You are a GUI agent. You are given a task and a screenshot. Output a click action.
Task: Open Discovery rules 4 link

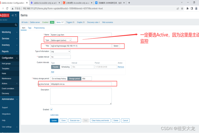[93, 22]
